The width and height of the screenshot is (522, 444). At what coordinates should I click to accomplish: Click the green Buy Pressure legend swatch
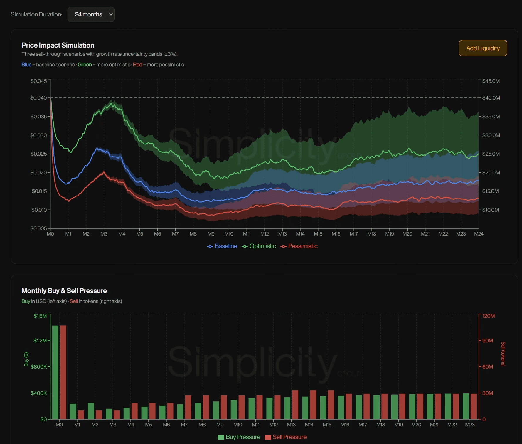click(221, 437)
